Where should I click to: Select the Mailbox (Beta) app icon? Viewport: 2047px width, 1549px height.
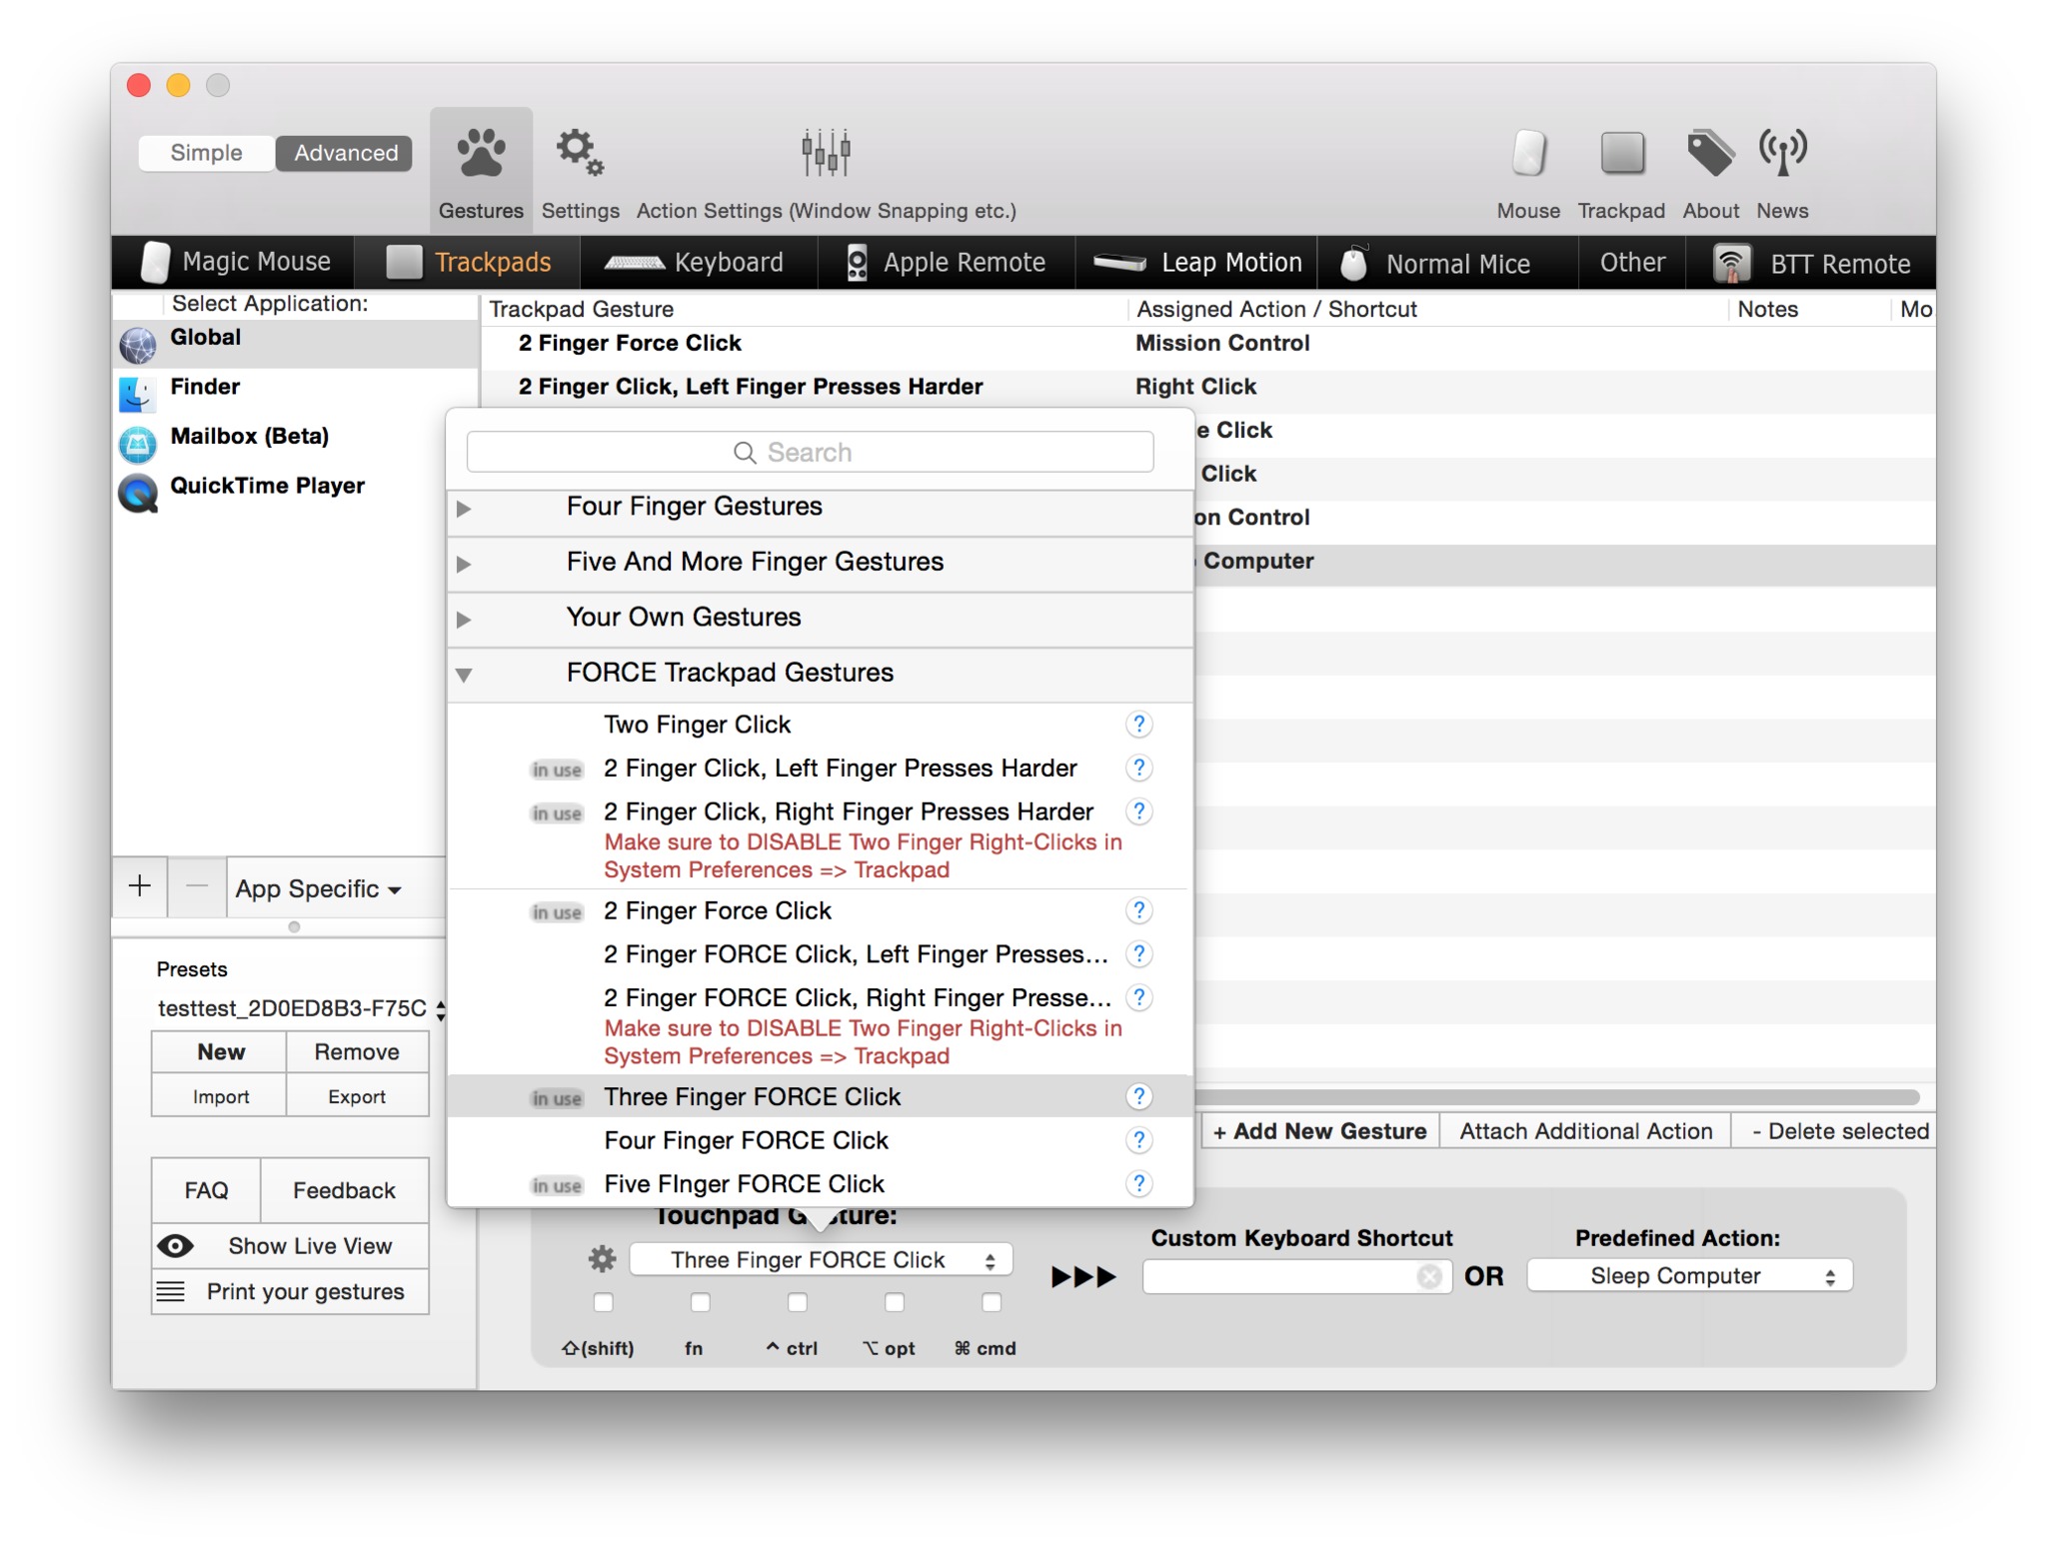coord(138,444)
